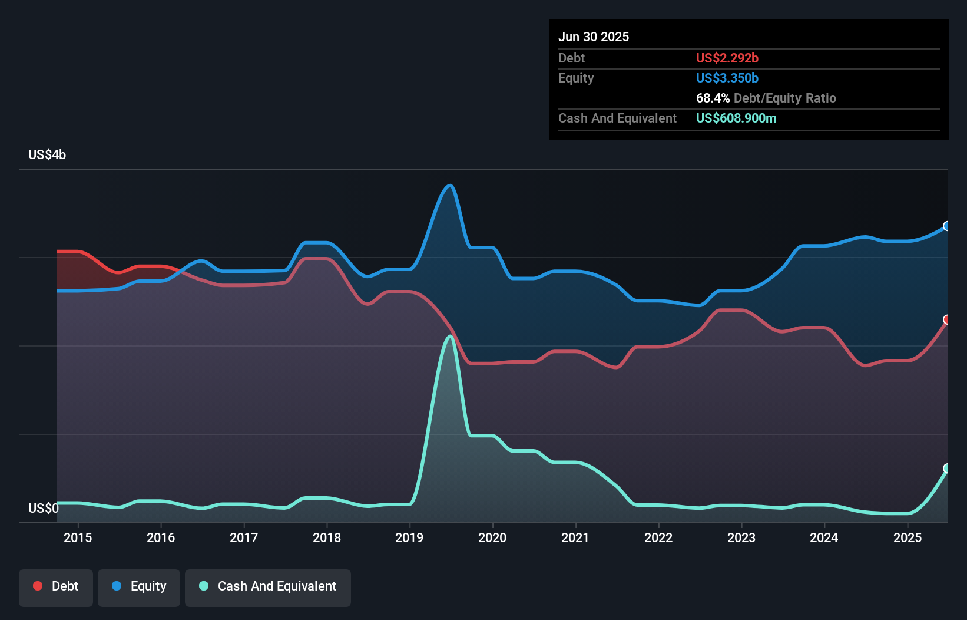Screen dimensions: 967x620
Task: Select the 2025 year axis label
Action: tap(908, 537)
